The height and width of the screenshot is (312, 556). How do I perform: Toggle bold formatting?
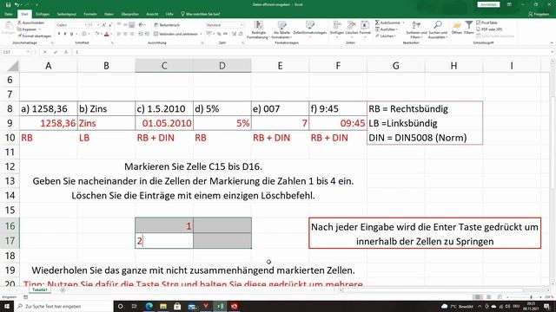pyautogui.click(x=59, y=34)
